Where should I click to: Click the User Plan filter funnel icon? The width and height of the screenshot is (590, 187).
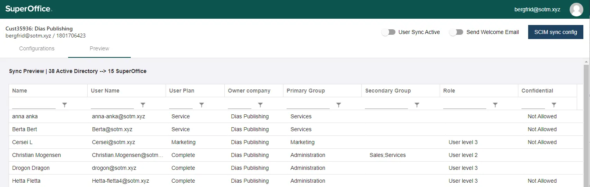[x=202, y=105]
